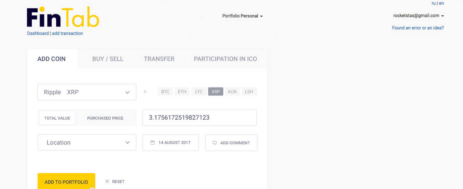The width and height of the screenshot is (463, 189).
Task: Switch to the Buy / Sell tab
Action: pyautogui.click(x=108, y=59)
